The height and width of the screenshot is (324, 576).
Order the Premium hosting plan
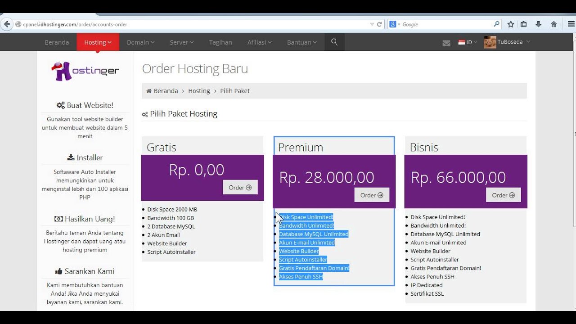click(x=372, y=195)
